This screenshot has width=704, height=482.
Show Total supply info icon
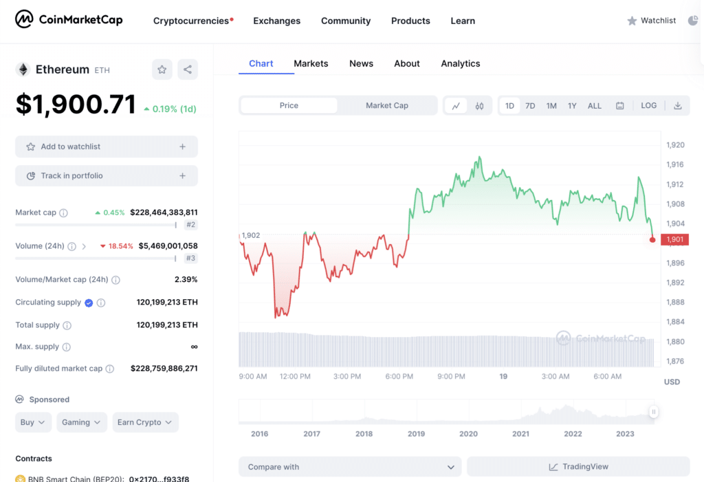(x=67, y=325)
